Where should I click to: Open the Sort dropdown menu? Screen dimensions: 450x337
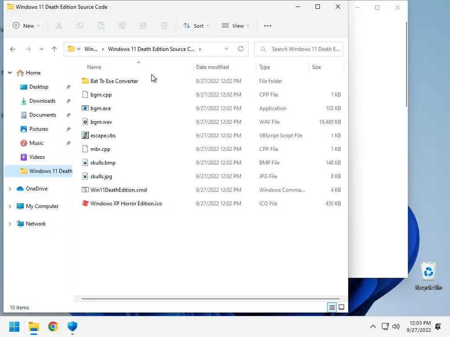196,26
